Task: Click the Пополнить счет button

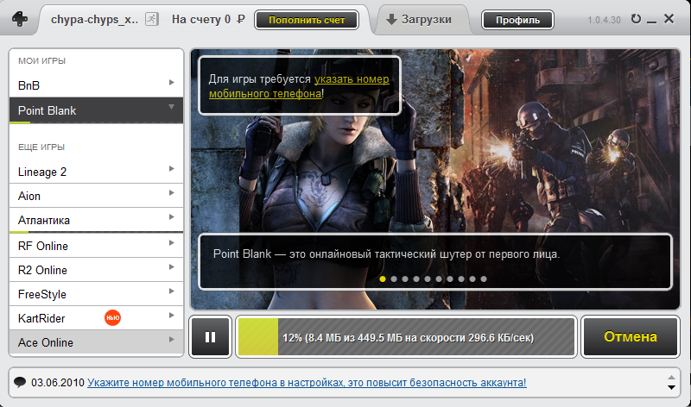Action: 306,19
